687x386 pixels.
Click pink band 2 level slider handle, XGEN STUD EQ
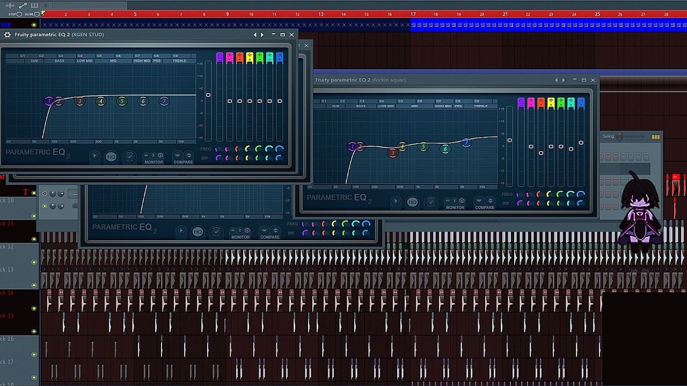230,101
